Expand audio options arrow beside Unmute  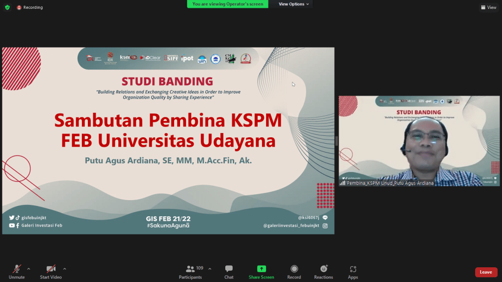[28, 269]
